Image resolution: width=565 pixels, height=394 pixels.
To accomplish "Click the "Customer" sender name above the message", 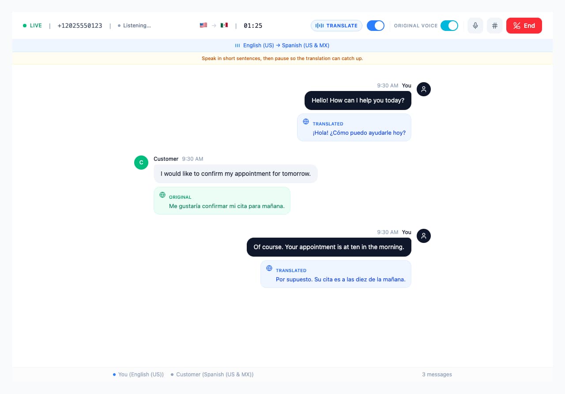I will (166, 159).
